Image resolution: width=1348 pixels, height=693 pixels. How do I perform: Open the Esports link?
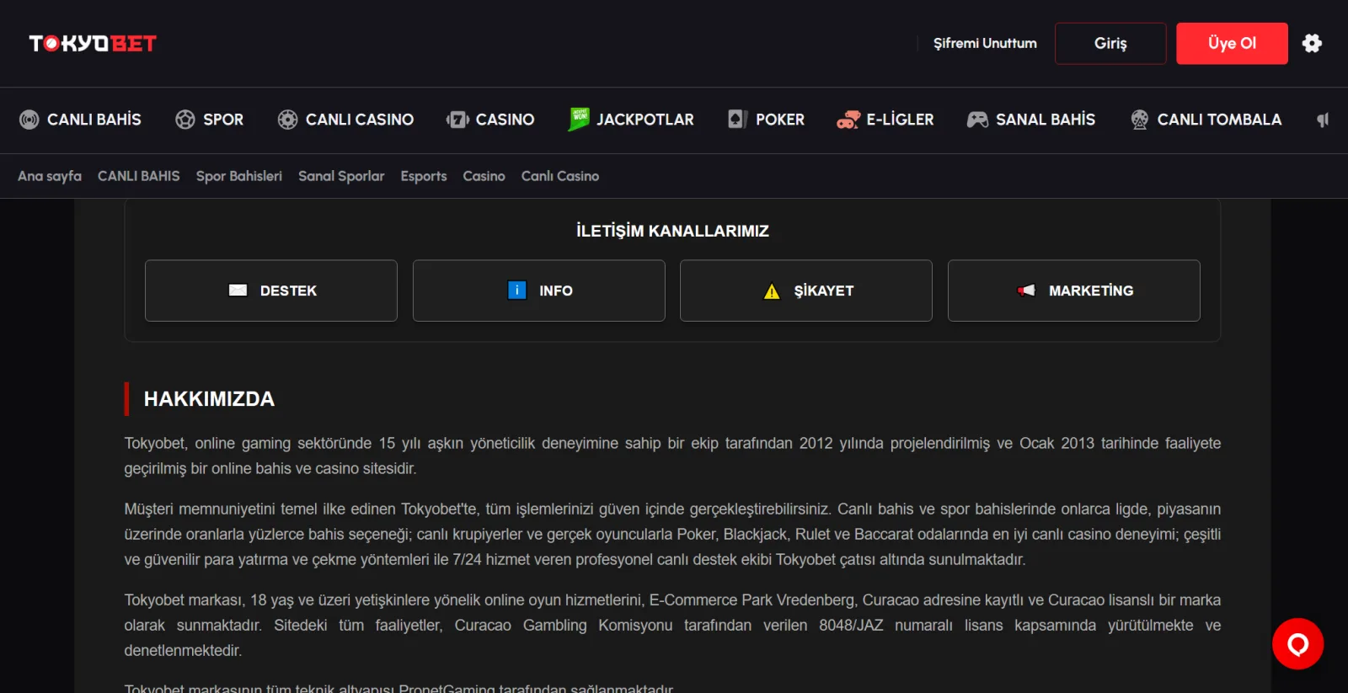424,176
